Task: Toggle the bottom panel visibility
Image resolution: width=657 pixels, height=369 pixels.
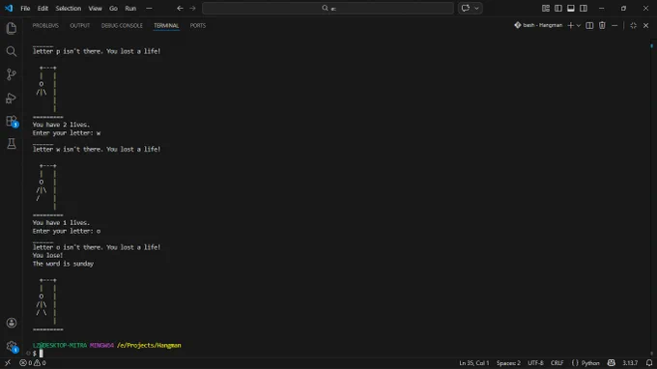Action: click(571, 8)
